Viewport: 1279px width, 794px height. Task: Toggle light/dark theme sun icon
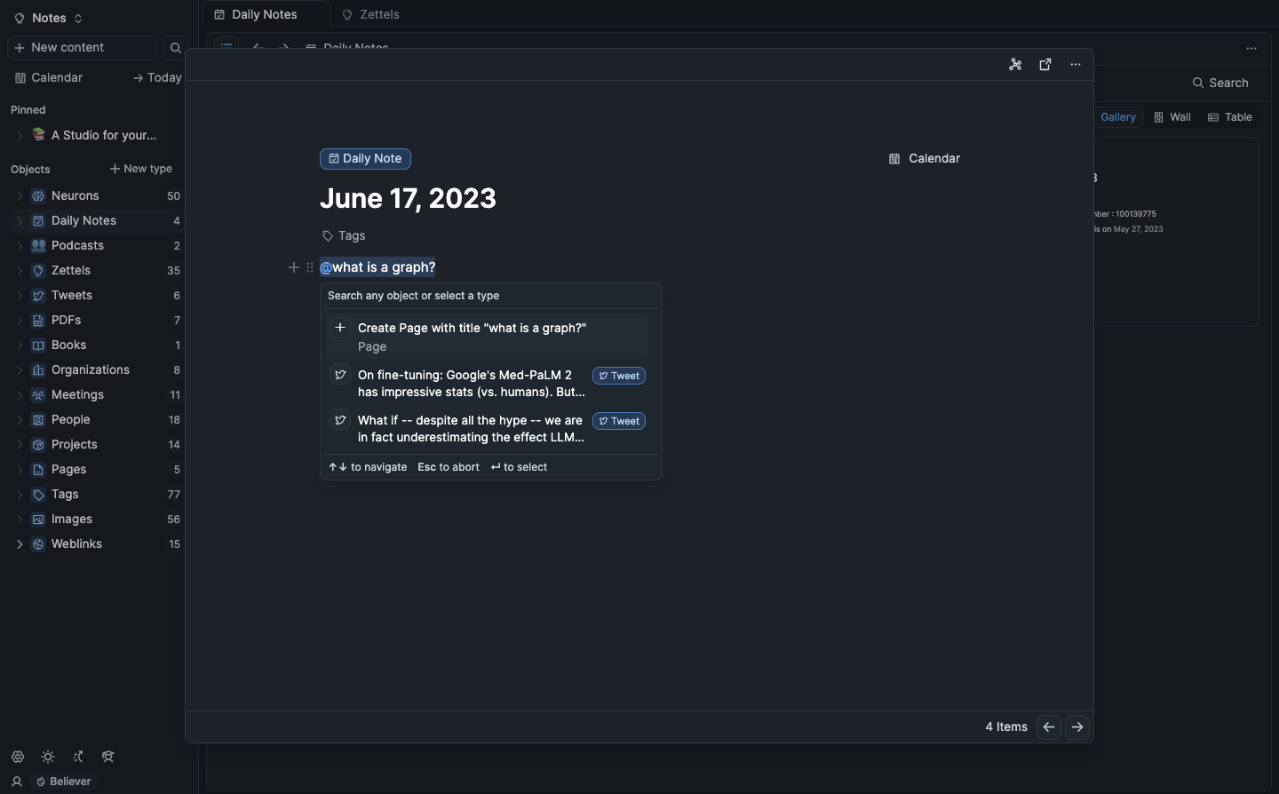click(48, 757)
